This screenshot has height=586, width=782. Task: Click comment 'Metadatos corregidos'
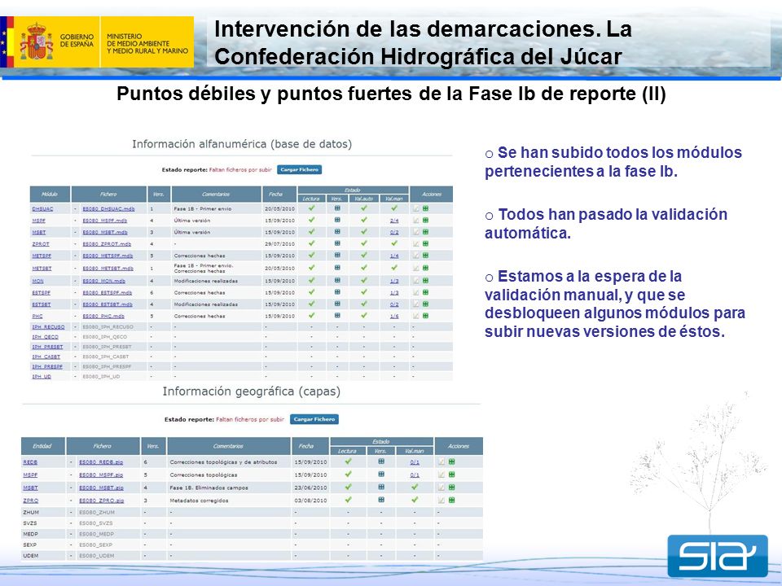click(x=199, y=501)
